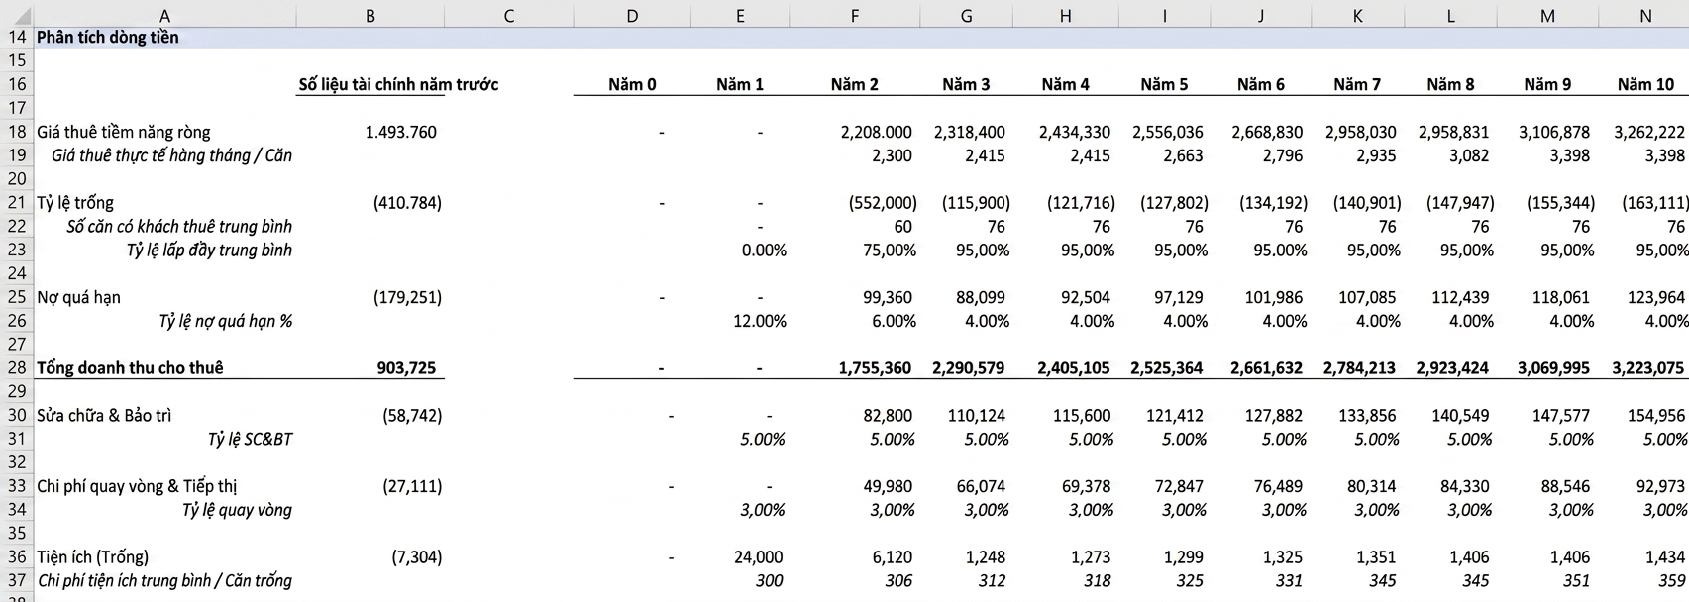
Task: Select the value 1.493.760 in column B
Action: (x=400, y=132)
